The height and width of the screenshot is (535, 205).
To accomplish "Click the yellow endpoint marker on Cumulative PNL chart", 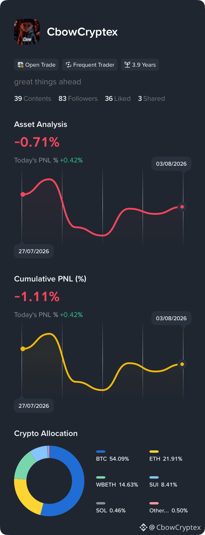I will [182, 364].
